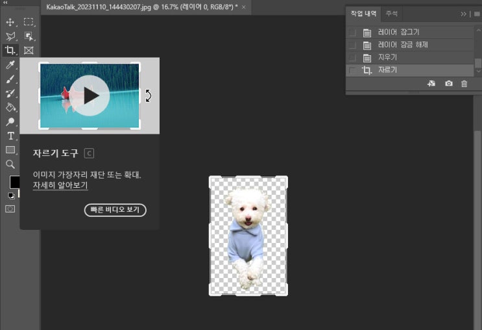
Task: Play the Crop tool tutorial video
Action: [x=90, y=95]
